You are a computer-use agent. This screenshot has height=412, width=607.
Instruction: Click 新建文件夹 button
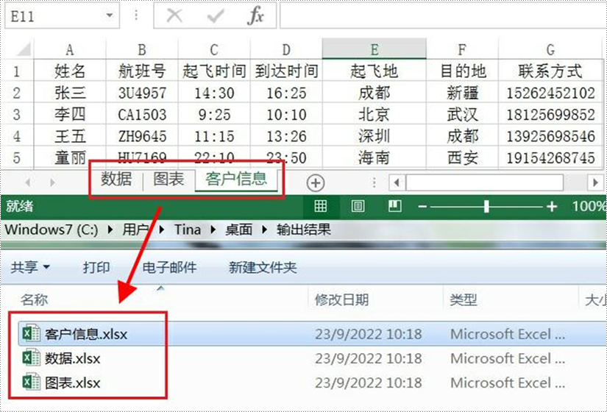pyautogui.click(x=263, y=267)
